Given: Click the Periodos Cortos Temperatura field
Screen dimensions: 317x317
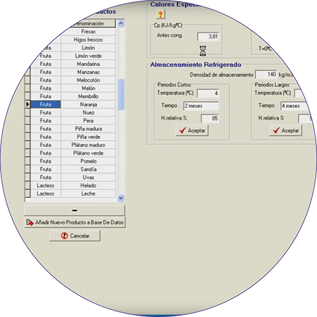Looking at the screenshot, I should click(208, 93).
